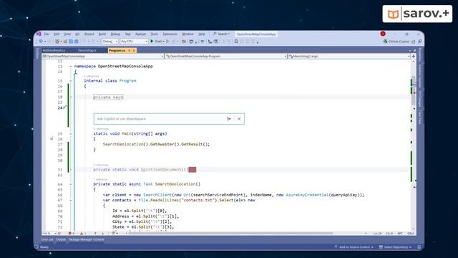This screenshot has height=258, width=458.
Task: Open the Output tab
Action: coord(61,239)
